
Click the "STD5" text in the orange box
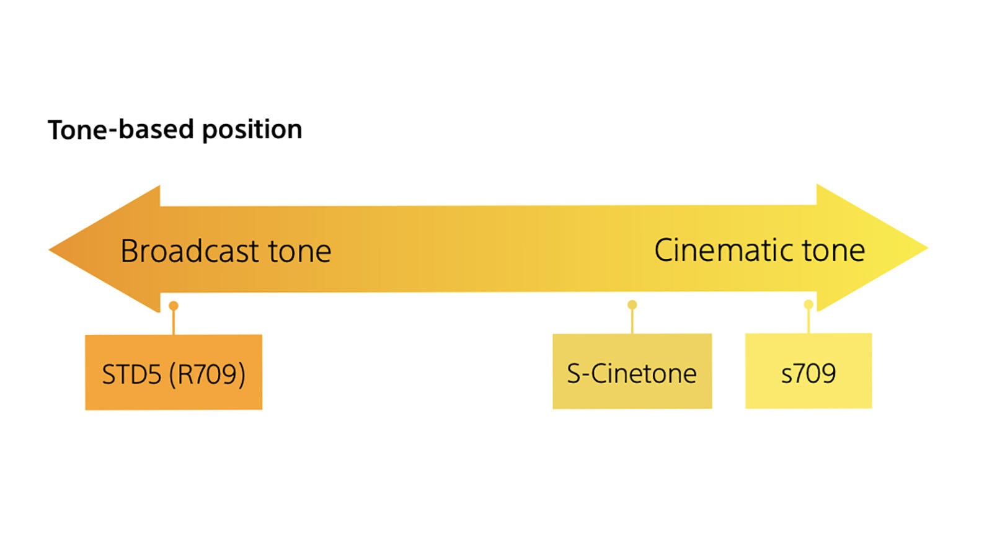click(x=131, y=374)
